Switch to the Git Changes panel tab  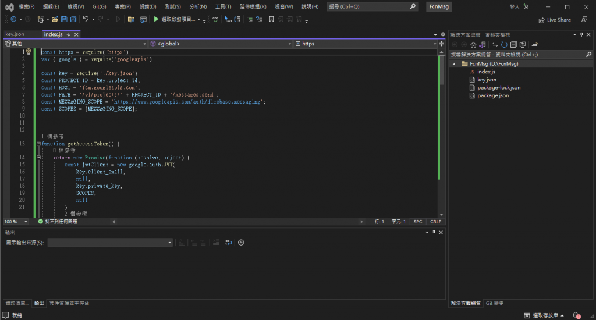495,303
